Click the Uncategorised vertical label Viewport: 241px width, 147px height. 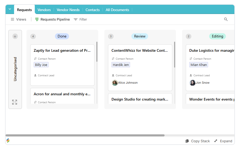pyautogui.click(x=15, y=69)
